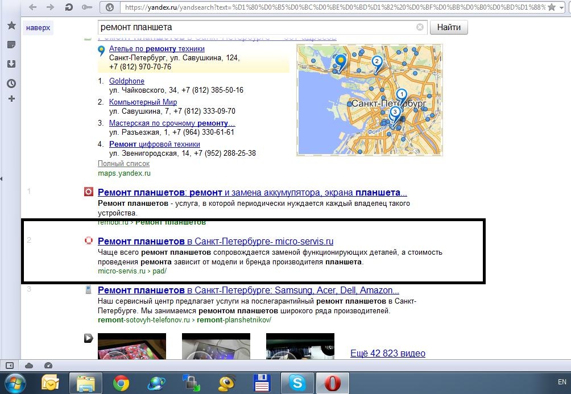Open the Goldphone listing link

click(x=127, y=81)
